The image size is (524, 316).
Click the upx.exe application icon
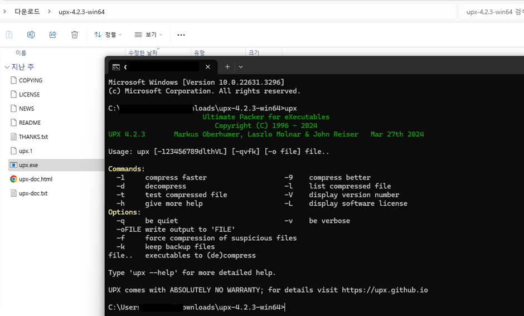point(13,165)
